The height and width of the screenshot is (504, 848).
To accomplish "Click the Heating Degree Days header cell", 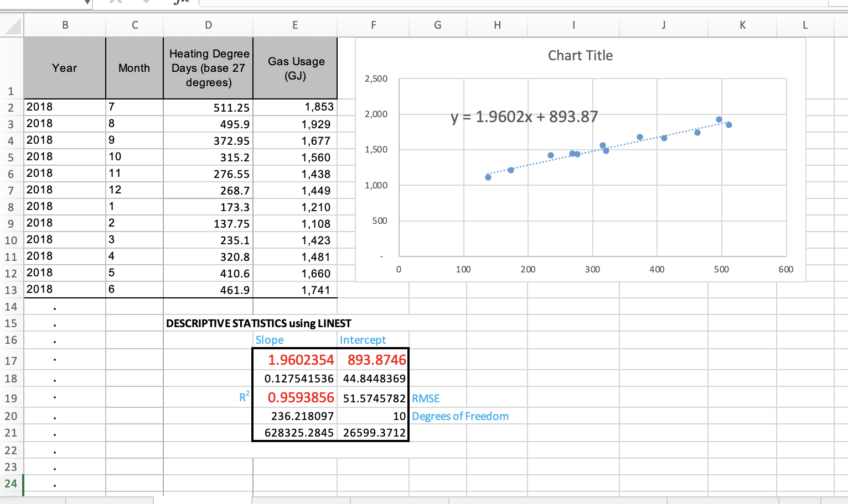I will coord(208,68).
